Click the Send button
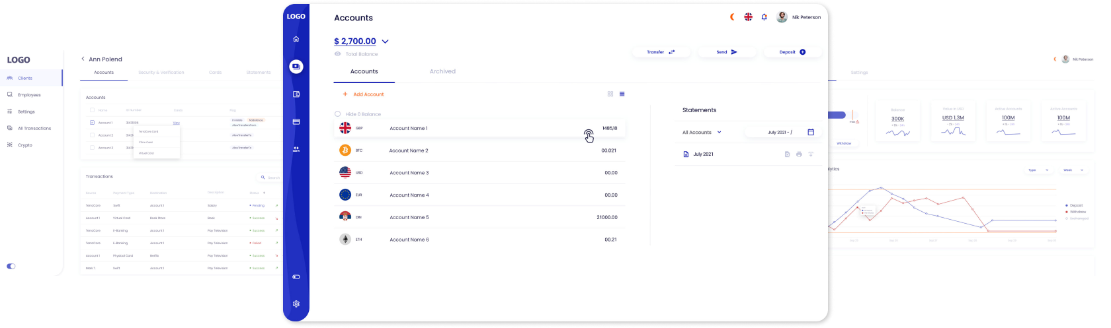1111x328 pixels. coord(726,52)
